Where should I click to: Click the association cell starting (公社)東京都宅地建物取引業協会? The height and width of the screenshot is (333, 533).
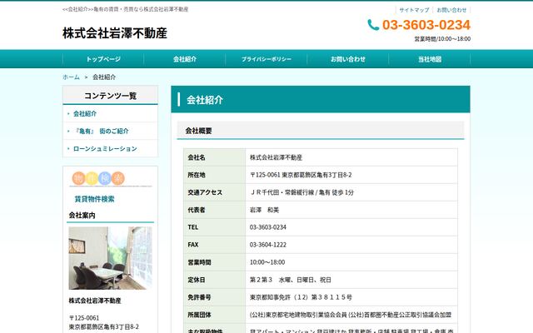click(x=351, y=315)
